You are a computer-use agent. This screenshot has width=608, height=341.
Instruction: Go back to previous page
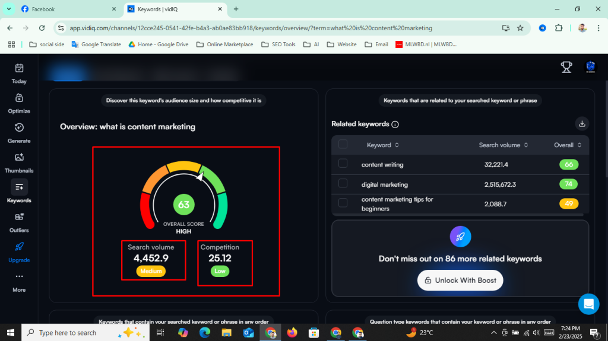pyautogui.click(x=9, y=28)
